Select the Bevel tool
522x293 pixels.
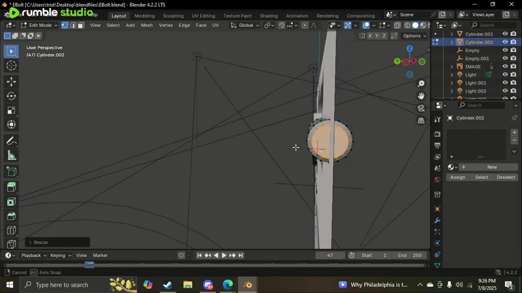[x=11, y=216]
